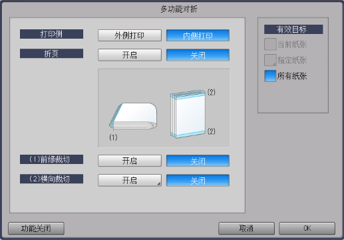This screenshot has width=344, height=240.
Task: Click the (1)前缘裁切 label
Action: click(51, 159)
